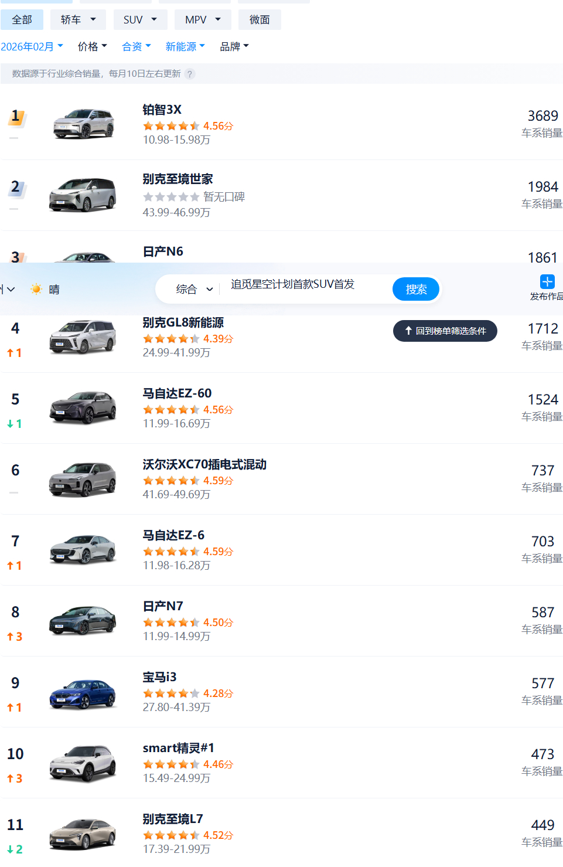Image resolution: width=563 pixels, height=867 pixels.
Task: Click the 4.28分 rating of 宝马i3
Action: 218,693
